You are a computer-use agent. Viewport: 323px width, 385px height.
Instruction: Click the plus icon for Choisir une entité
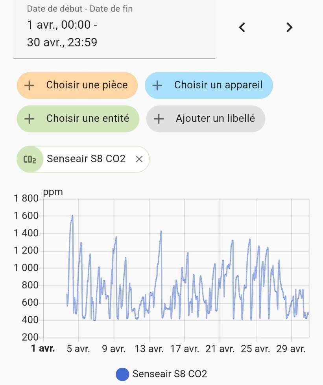pyautogui.click(x=30, y=119)
